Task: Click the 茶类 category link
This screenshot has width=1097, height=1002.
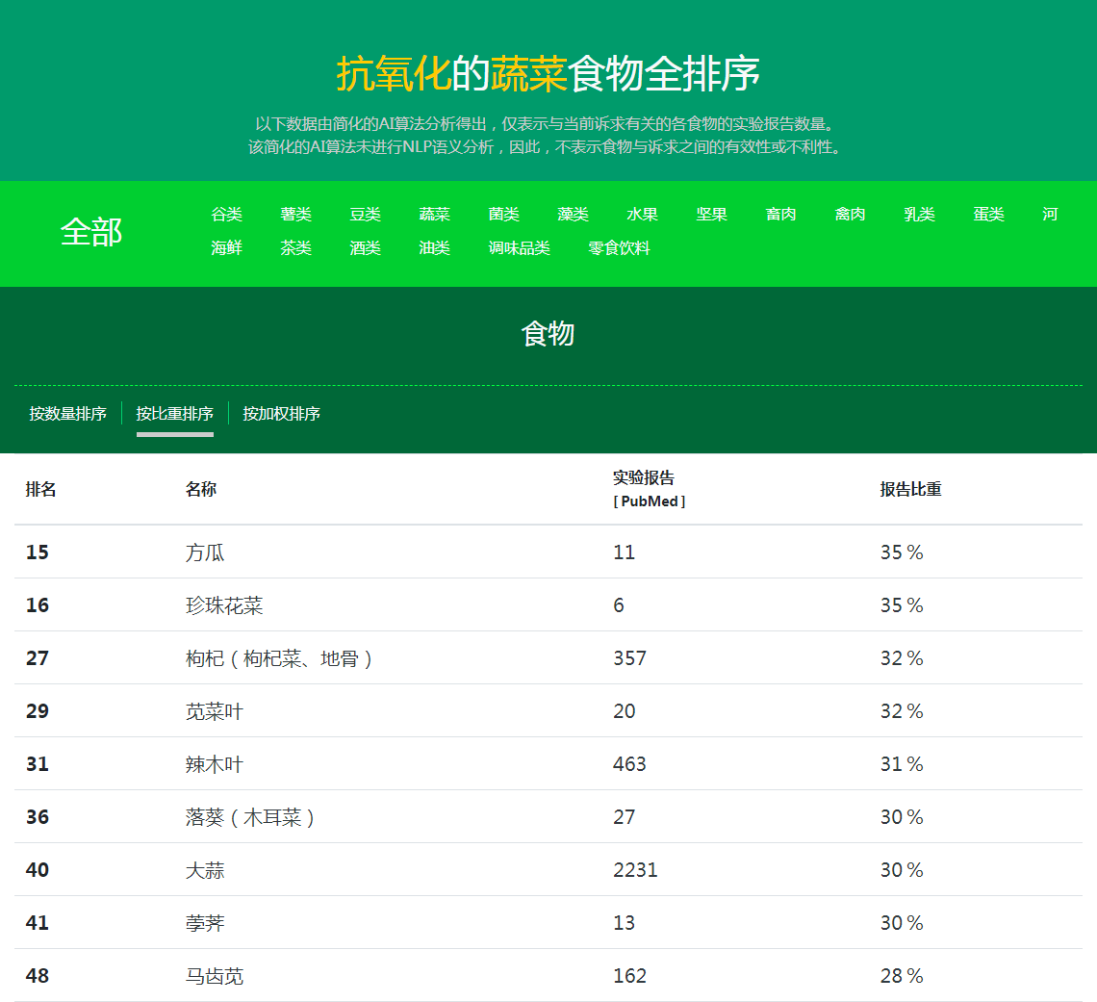Action: coord(295,248)
